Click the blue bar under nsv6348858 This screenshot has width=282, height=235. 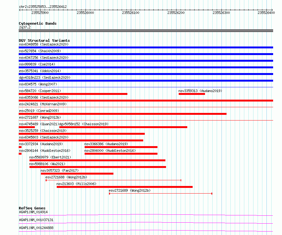point(146,47)
